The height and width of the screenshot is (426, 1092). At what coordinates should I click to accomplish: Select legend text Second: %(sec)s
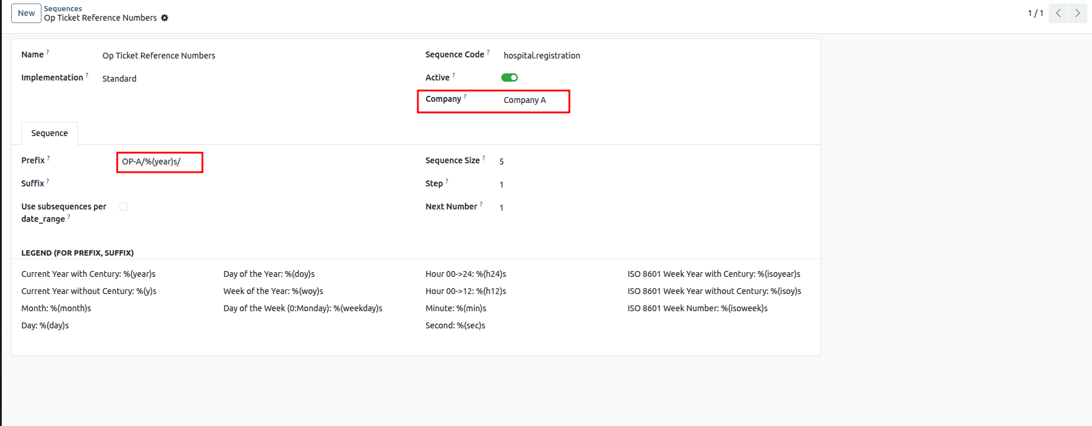[455, 325]
